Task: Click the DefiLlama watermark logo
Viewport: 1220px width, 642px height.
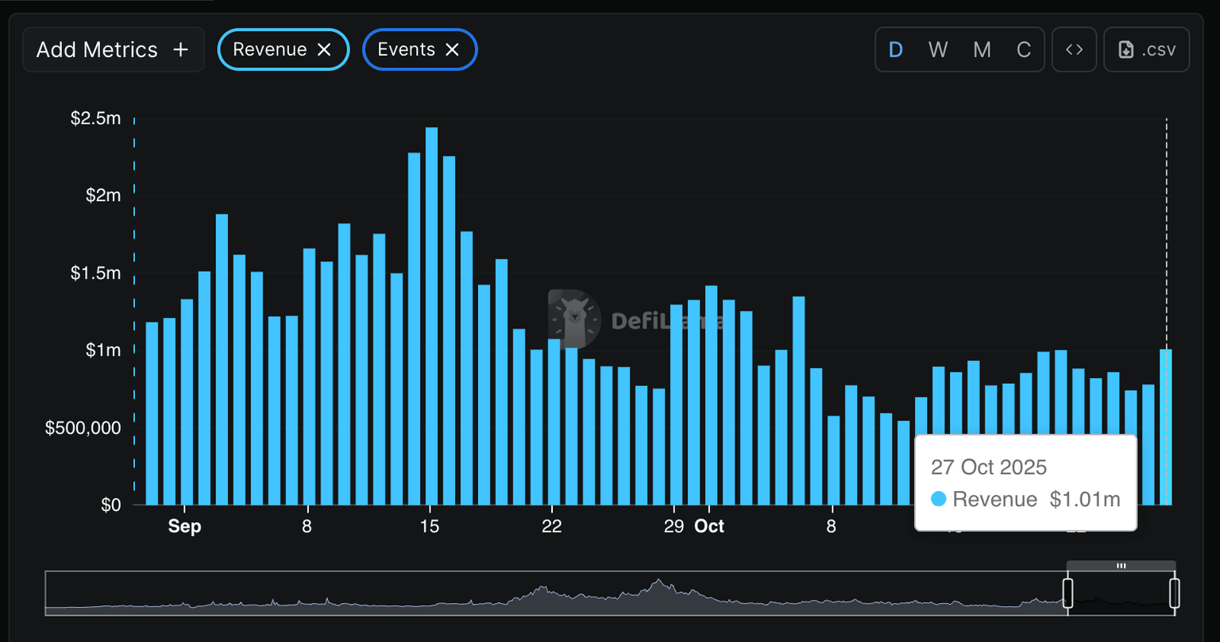Action: [574, 319]
